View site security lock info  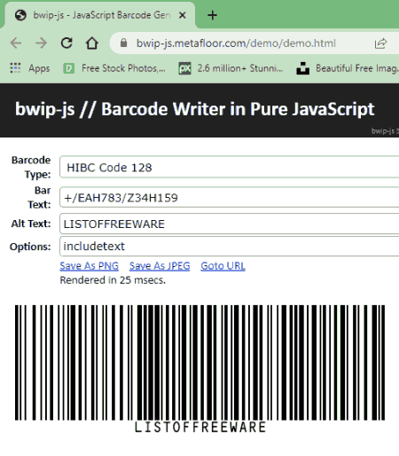point(123,43)
